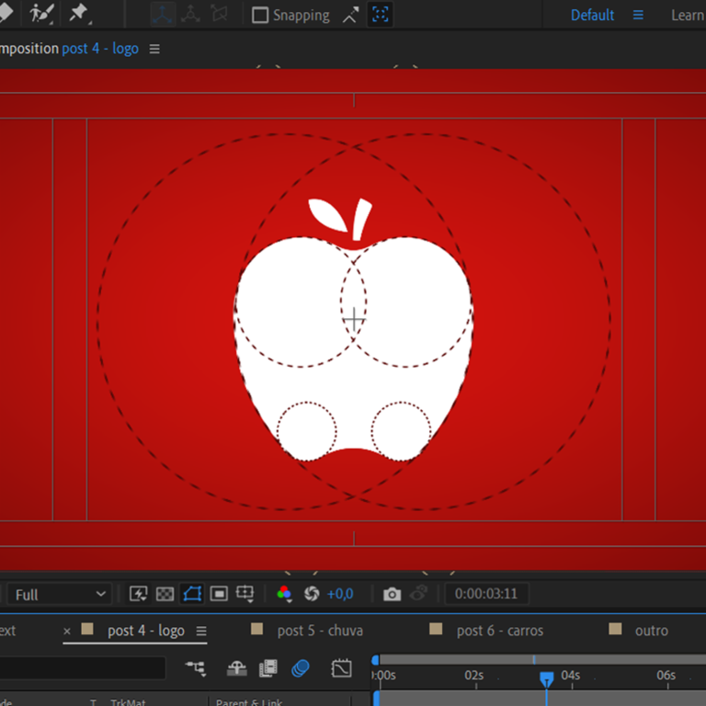The image size is (706, 706).
Task: Switch to the post 6 - carros tab
Action: coord(499,631)
